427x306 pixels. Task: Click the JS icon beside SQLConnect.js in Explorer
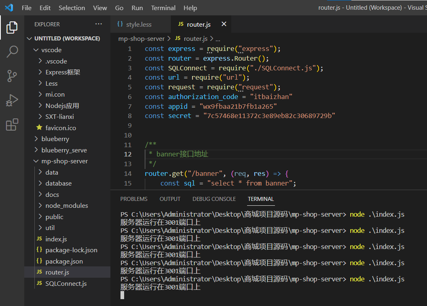click(x=40, y=283)
